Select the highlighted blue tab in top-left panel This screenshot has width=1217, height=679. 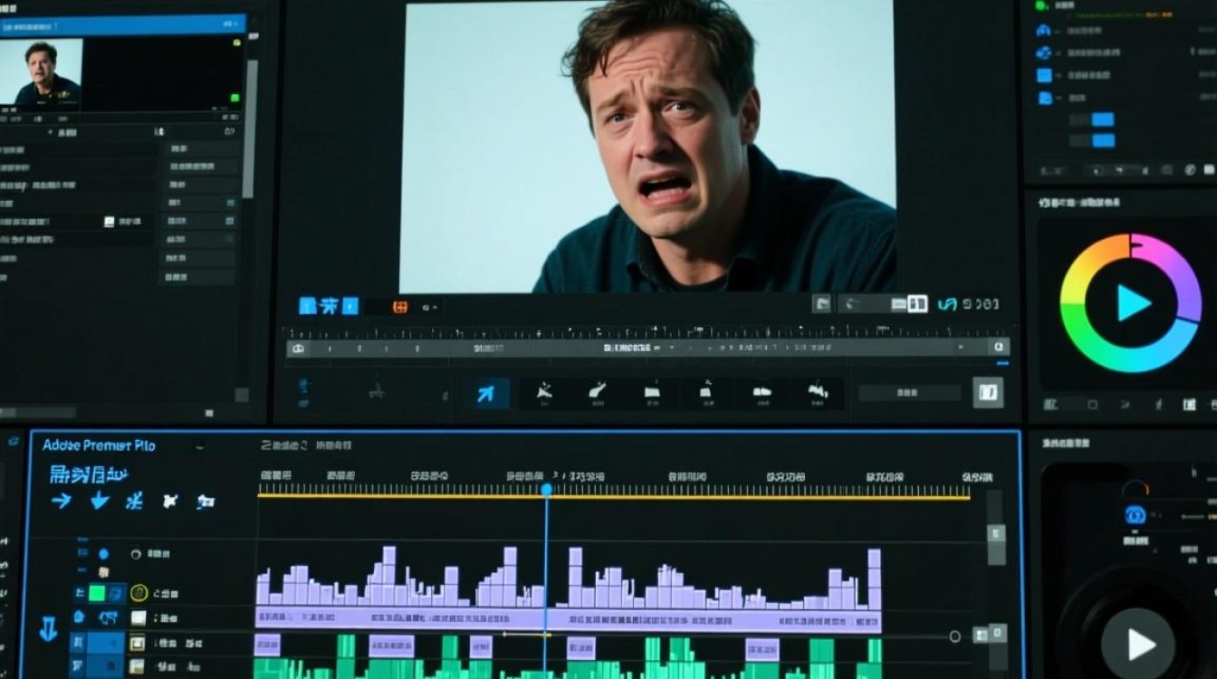[122, 24]
